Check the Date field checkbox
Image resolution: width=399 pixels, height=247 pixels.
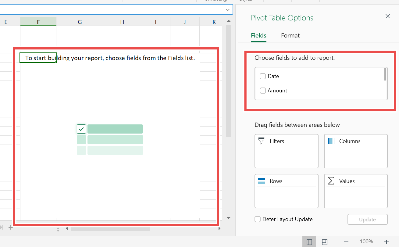pyautogui.click(x=263, y=76)
